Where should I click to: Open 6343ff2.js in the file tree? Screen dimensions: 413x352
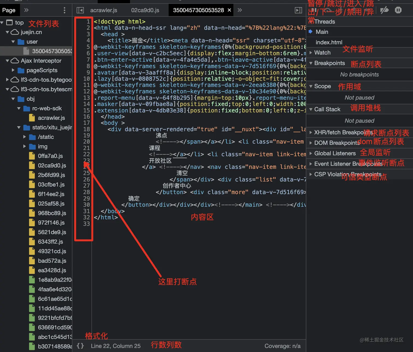[51, 242]
